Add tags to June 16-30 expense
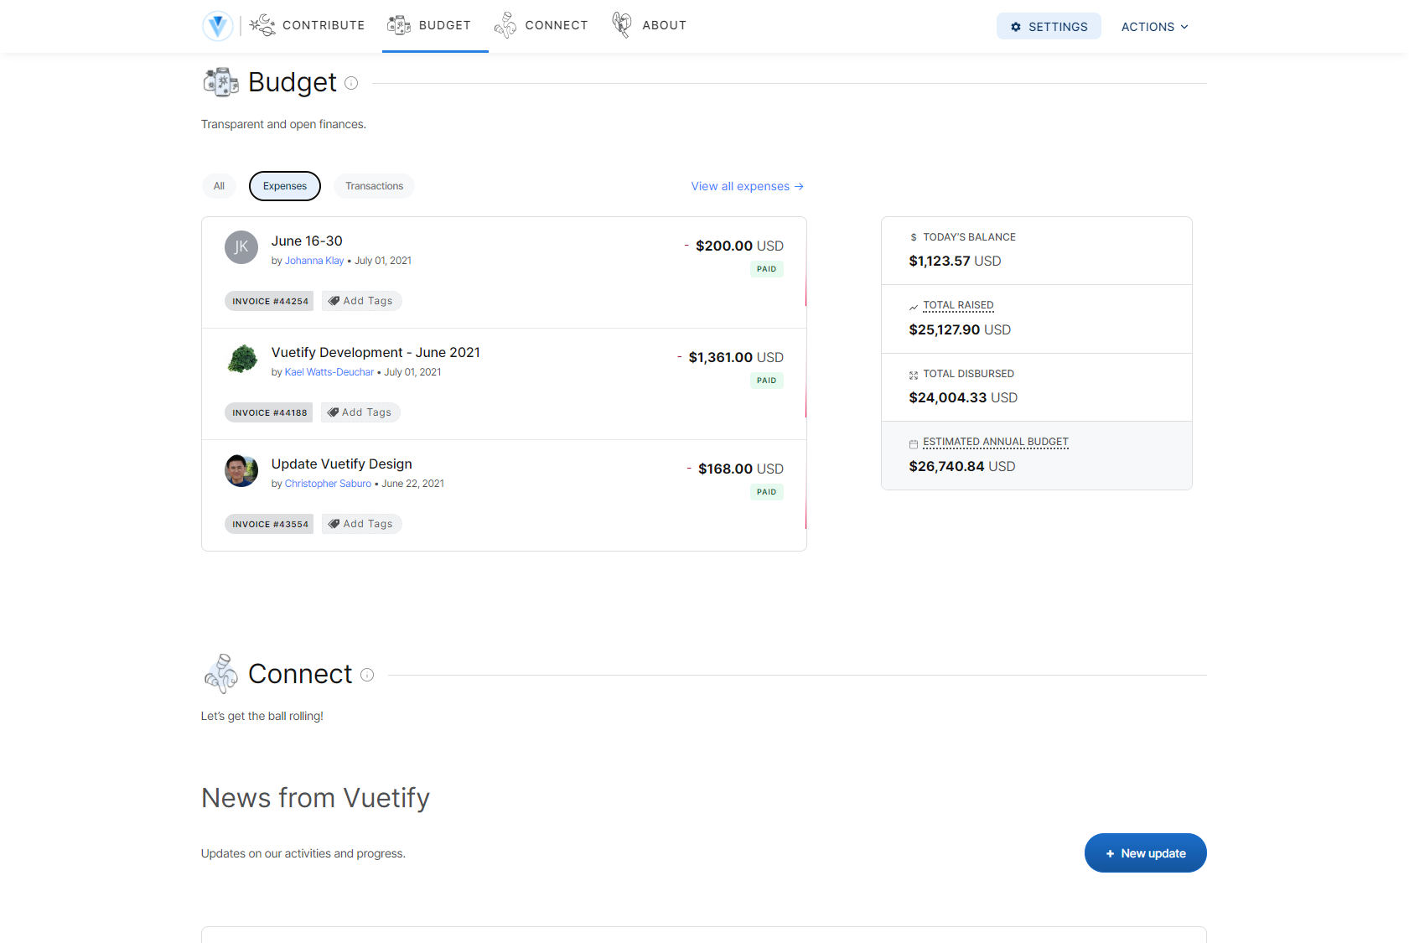This screenshot has height=943, width=1409. (x=362, y=301)
